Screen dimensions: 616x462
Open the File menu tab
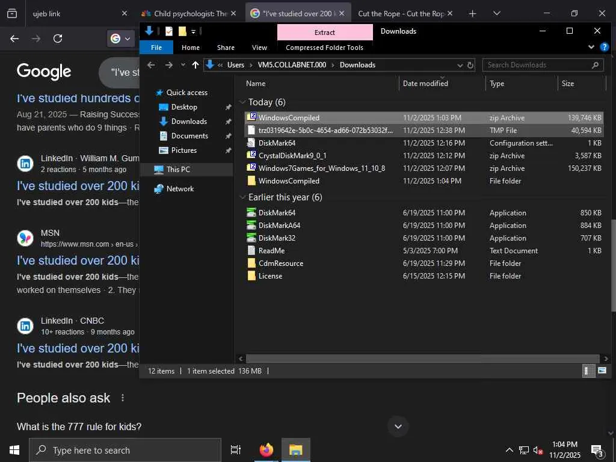(x=156, y=48)
